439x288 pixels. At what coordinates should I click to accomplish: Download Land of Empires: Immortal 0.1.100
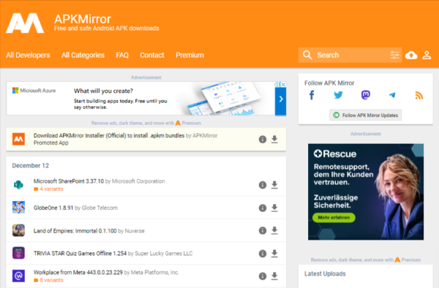[x=274, y=230]
